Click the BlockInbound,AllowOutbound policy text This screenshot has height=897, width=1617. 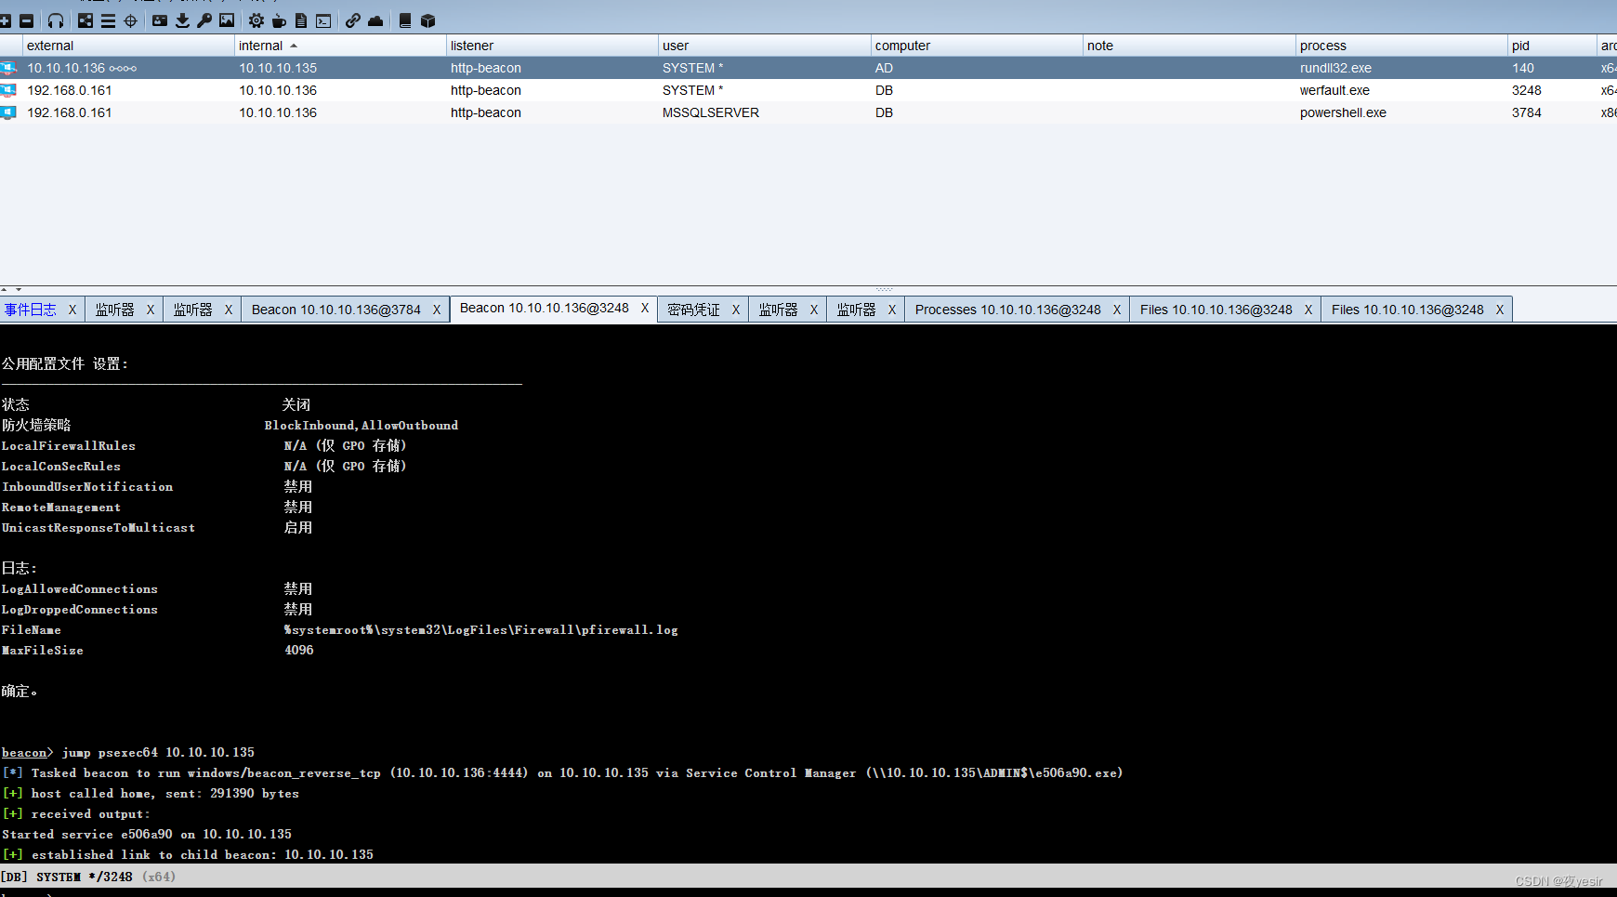click(362, 426)
